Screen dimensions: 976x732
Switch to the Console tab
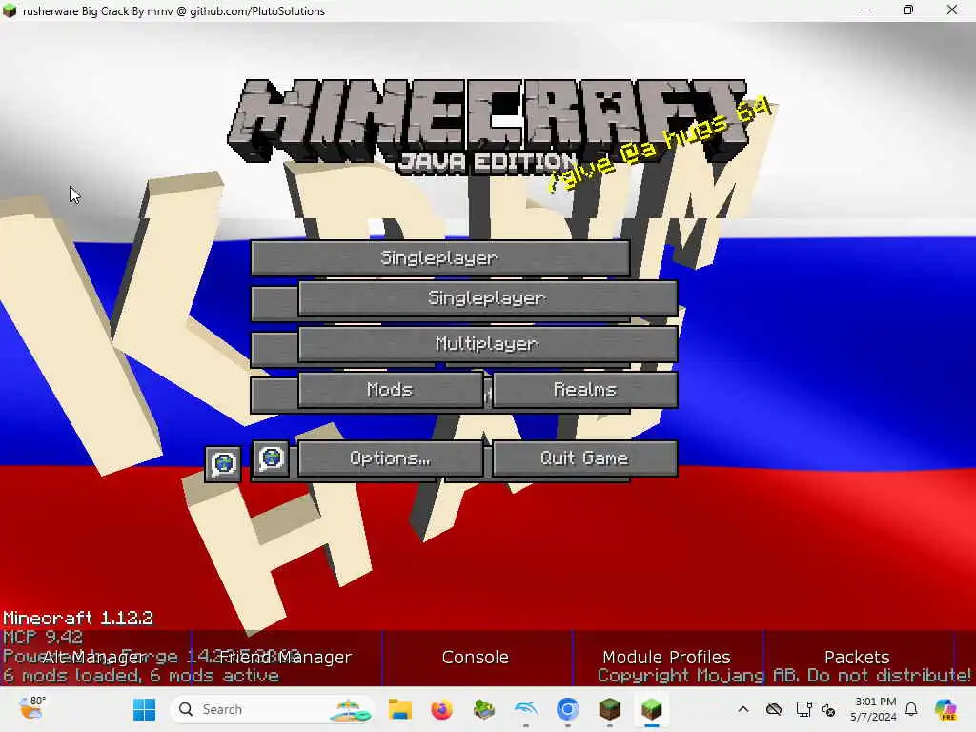pos(476,658)
